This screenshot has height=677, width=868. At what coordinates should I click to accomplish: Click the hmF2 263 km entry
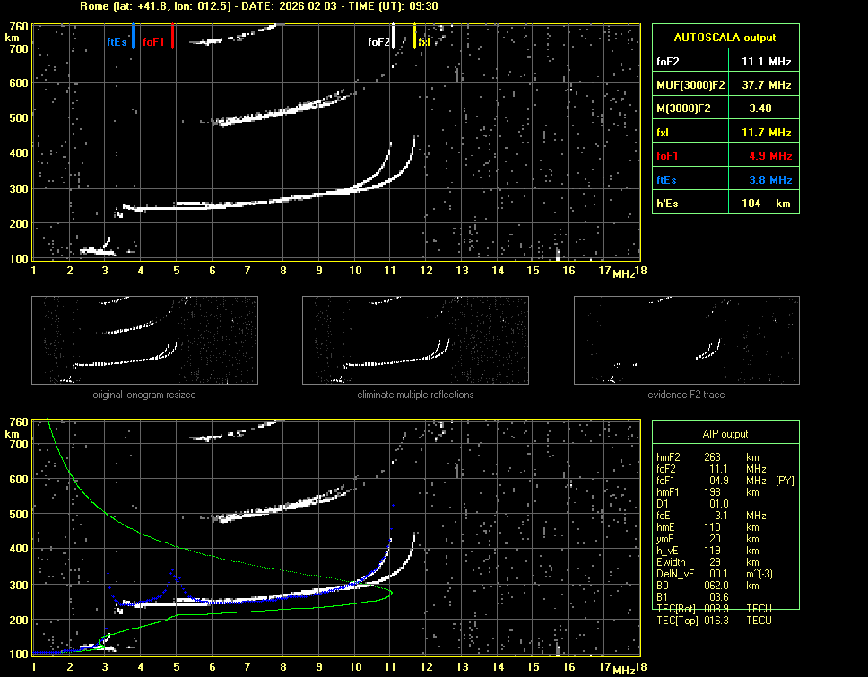coord(713,457)
